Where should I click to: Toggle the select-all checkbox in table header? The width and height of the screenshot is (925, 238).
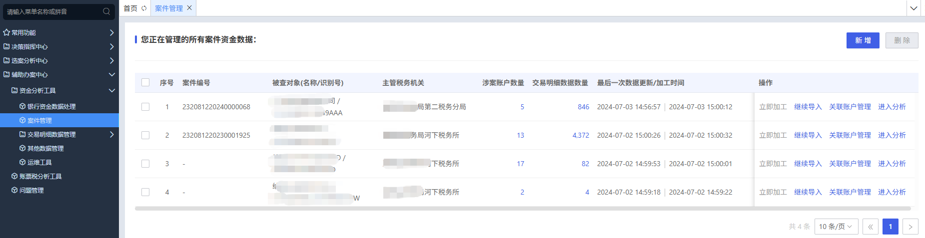pos(145,82)
